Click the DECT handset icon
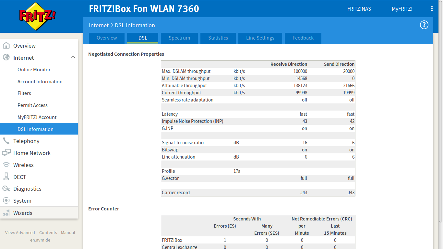The image size is (443, 249). (x=6, y=177)
